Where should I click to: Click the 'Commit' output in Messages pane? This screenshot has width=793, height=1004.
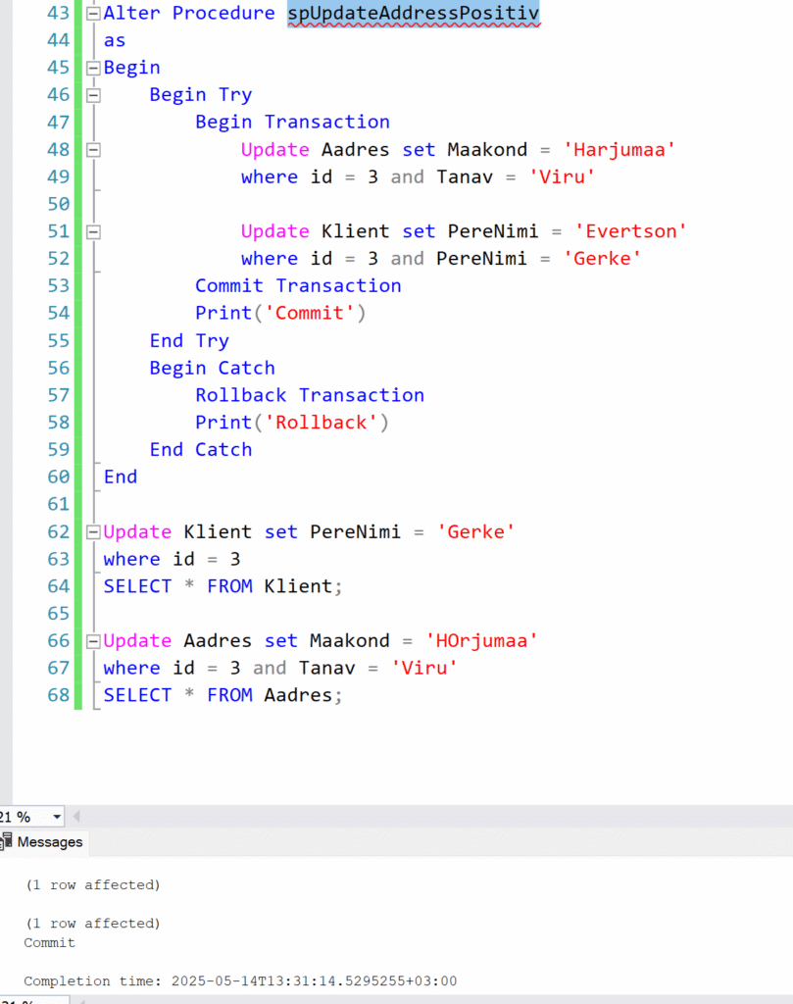(x=49, y=942)
